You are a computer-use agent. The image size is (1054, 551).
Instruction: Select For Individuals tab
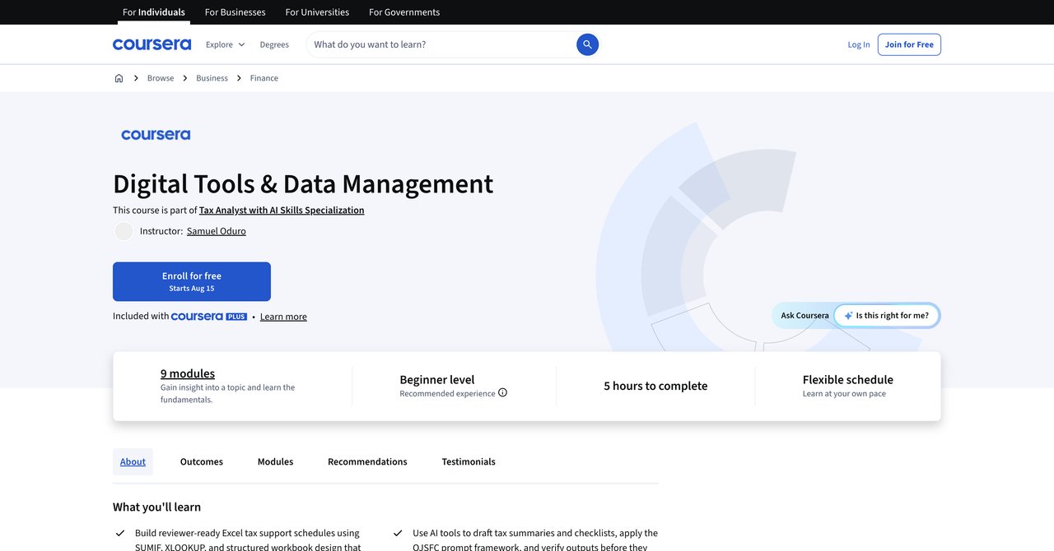(x=154, y=12)
